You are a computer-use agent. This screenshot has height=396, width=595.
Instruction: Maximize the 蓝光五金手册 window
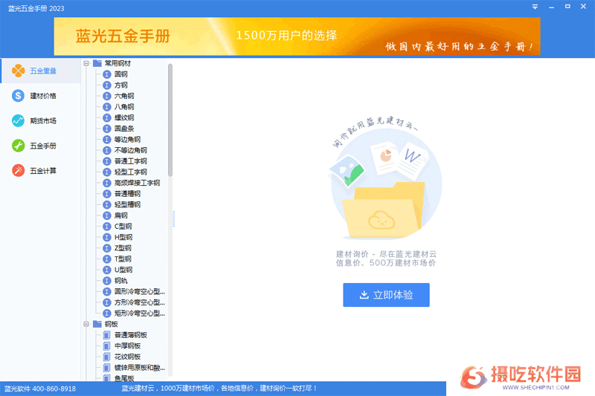point(567,7)
